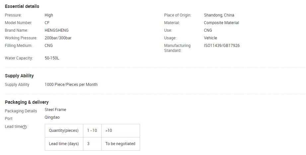306x155 pixels.
Task: Click the 50-150L water capacity value
Action: (x=52, y=58)
